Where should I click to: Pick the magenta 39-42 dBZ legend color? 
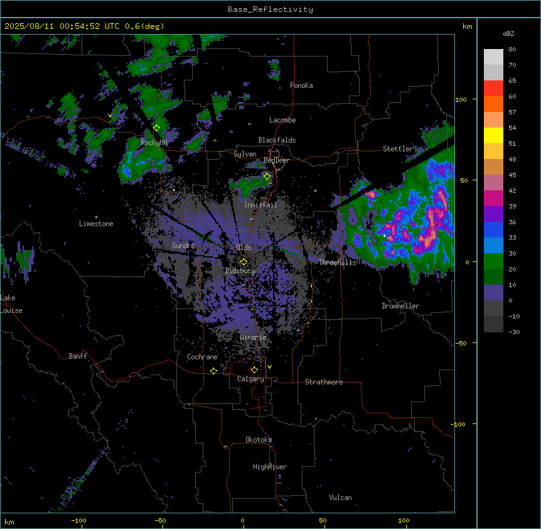[493, 198]
